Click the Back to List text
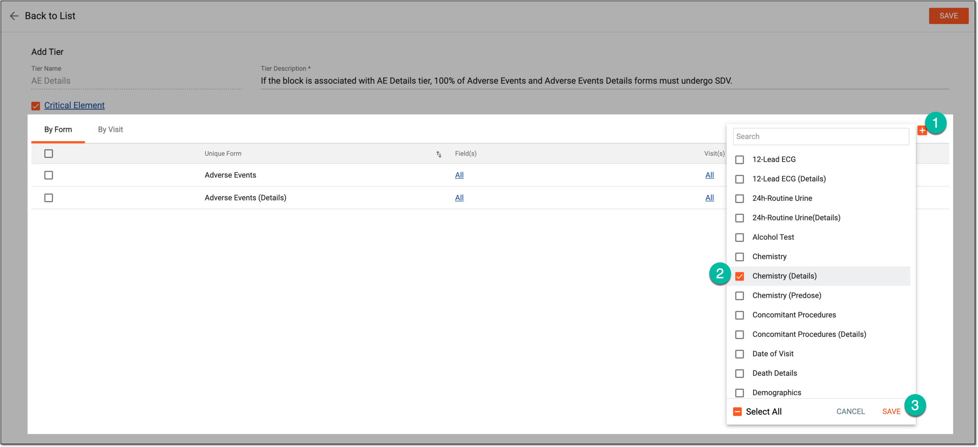The image size is (978, 447). point(50,16)
